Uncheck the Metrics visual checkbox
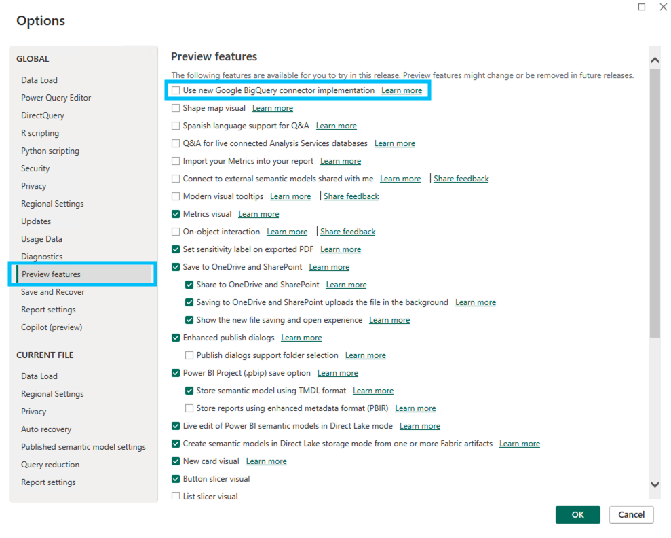 [176, 214]
